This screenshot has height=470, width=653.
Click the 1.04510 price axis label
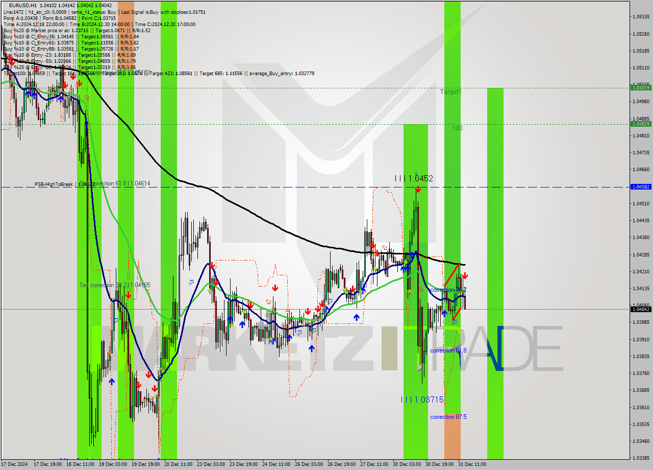click(x=641, y=203)
